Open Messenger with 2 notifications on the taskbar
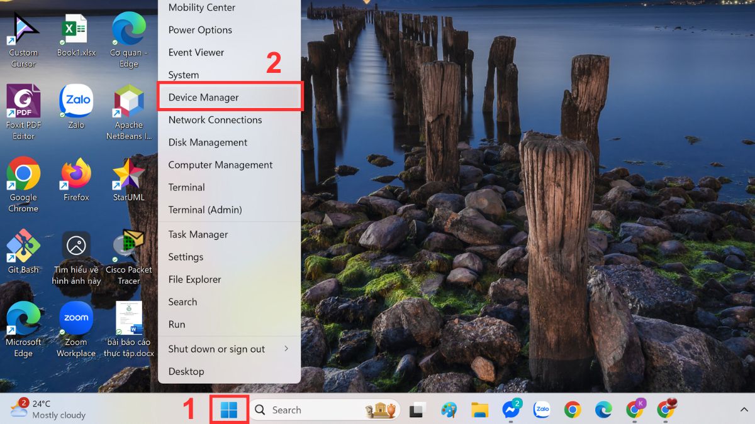Viewport: 755px width, 424px height. [x=512, y=410]
